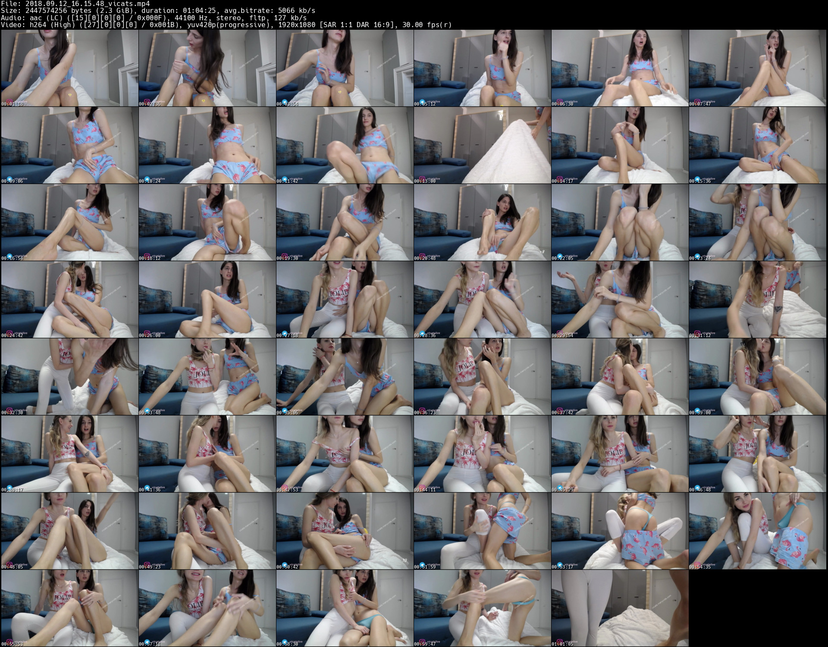
Task: Open the last frame at 01:01:05
Action: (620, 608)
